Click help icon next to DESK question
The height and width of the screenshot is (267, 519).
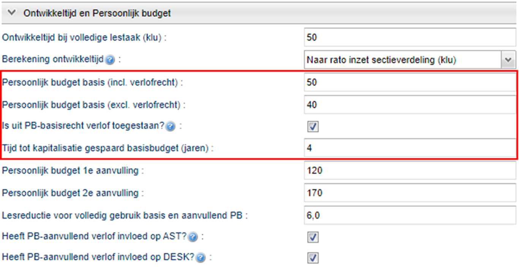point(201,258)
